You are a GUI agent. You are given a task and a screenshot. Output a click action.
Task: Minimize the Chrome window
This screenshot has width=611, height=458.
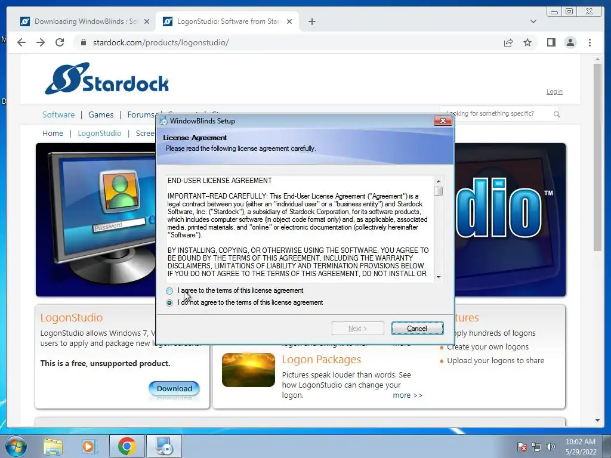tap(554, 12)
